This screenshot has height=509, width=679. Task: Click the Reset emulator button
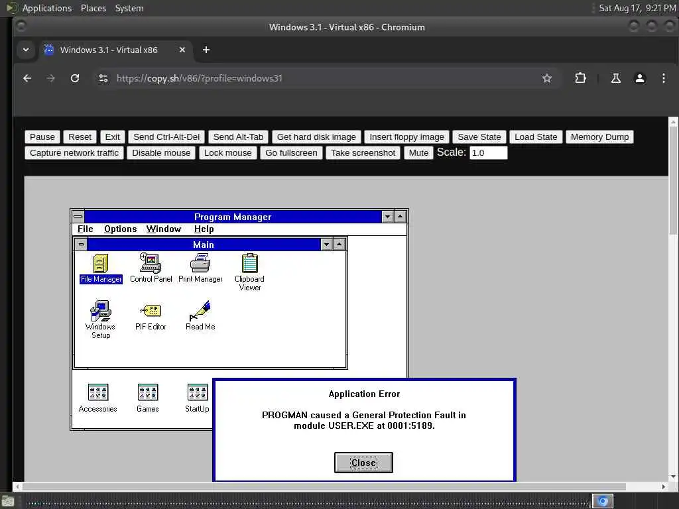pos(80,137)
